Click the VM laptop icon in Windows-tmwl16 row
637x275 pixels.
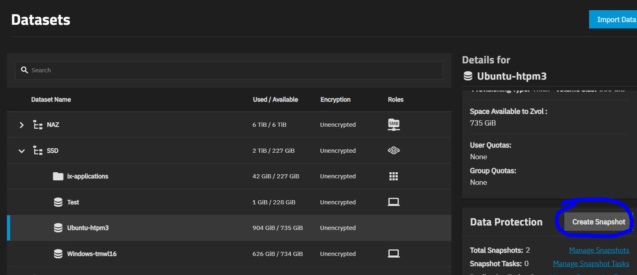[393, 253]
